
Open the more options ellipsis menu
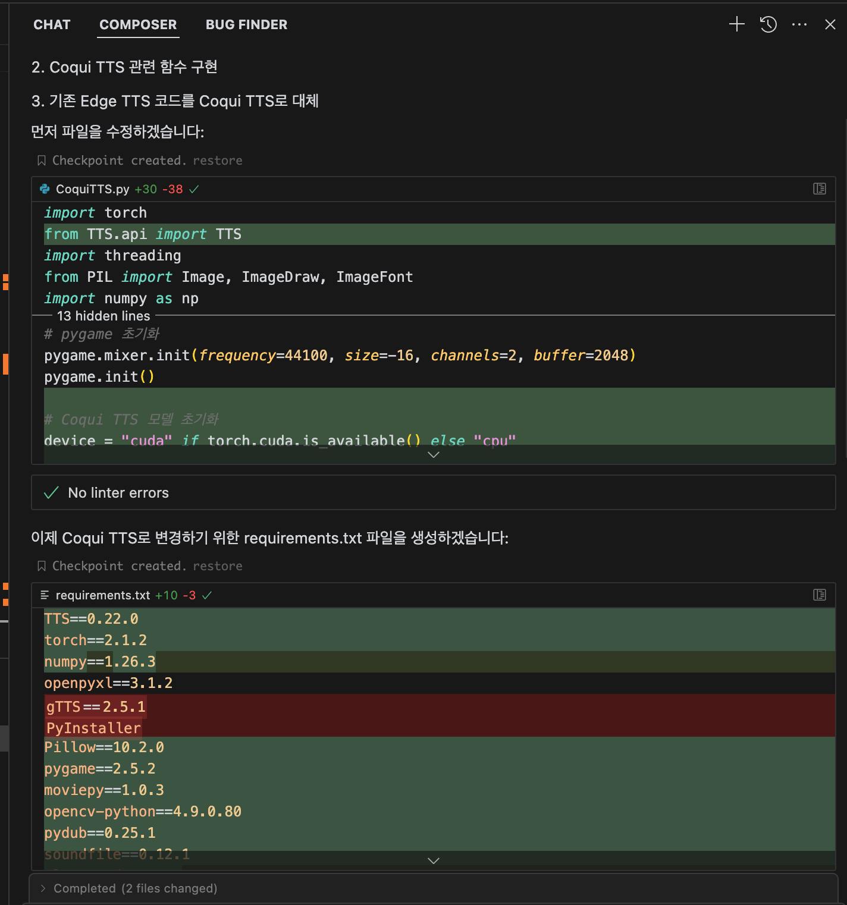[799, 24]
